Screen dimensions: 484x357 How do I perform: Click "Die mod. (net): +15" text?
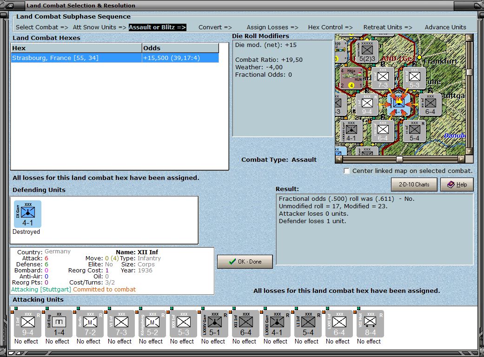pos(265,45)
